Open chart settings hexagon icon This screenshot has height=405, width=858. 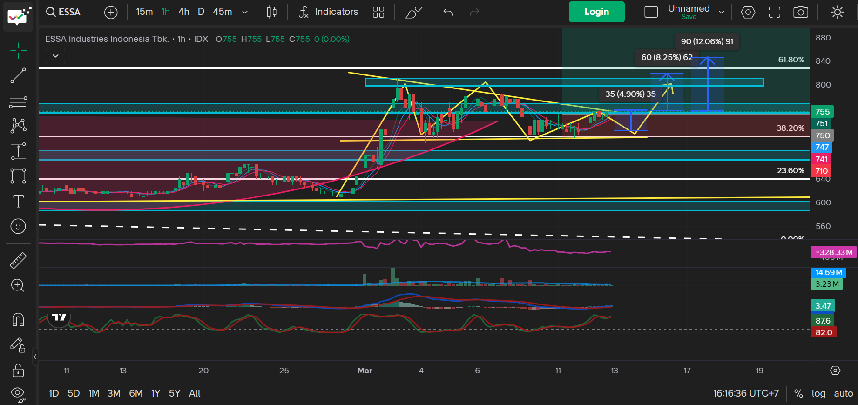tap(748, 12)
